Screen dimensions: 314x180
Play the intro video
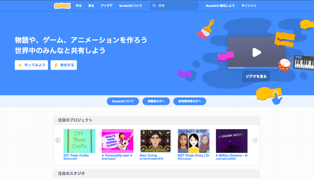click(x=257, y=52)
